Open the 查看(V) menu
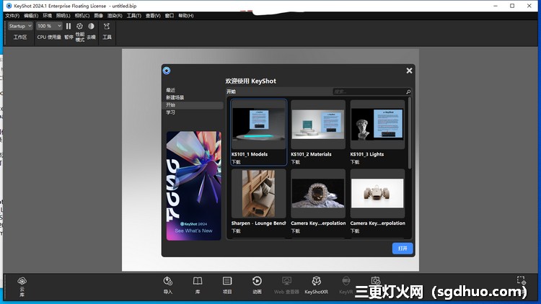Image resolution: width=541 pixels, height=304 pixels. [x=153, y=16]
